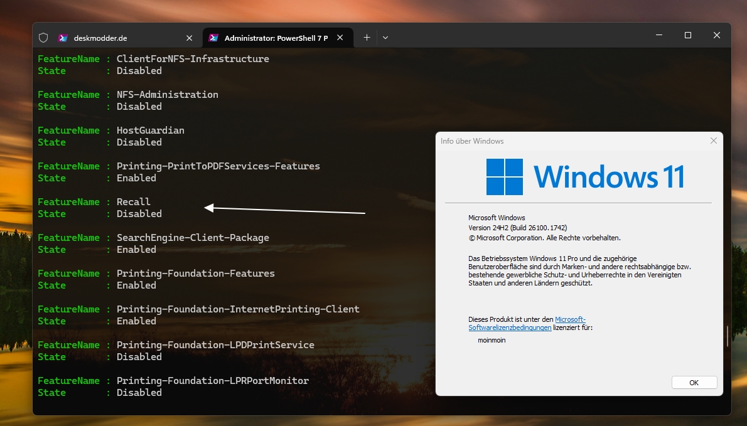Click Disabled state under HostGuardian

[139, 142]
